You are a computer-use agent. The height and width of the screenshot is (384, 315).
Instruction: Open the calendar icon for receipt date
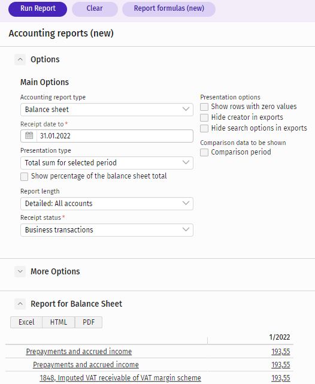(29, 135)
